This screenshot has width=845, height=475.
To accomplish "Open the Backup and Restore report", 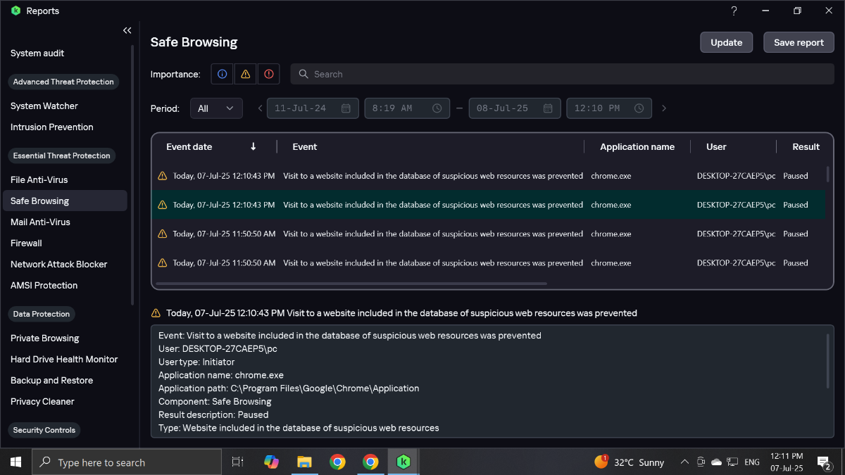I will pyautogui.click(x=52, y=380).
